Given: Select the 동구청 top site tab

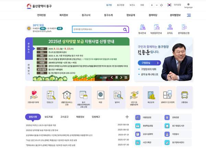Looking at the screenshot, I should (109, 5).
